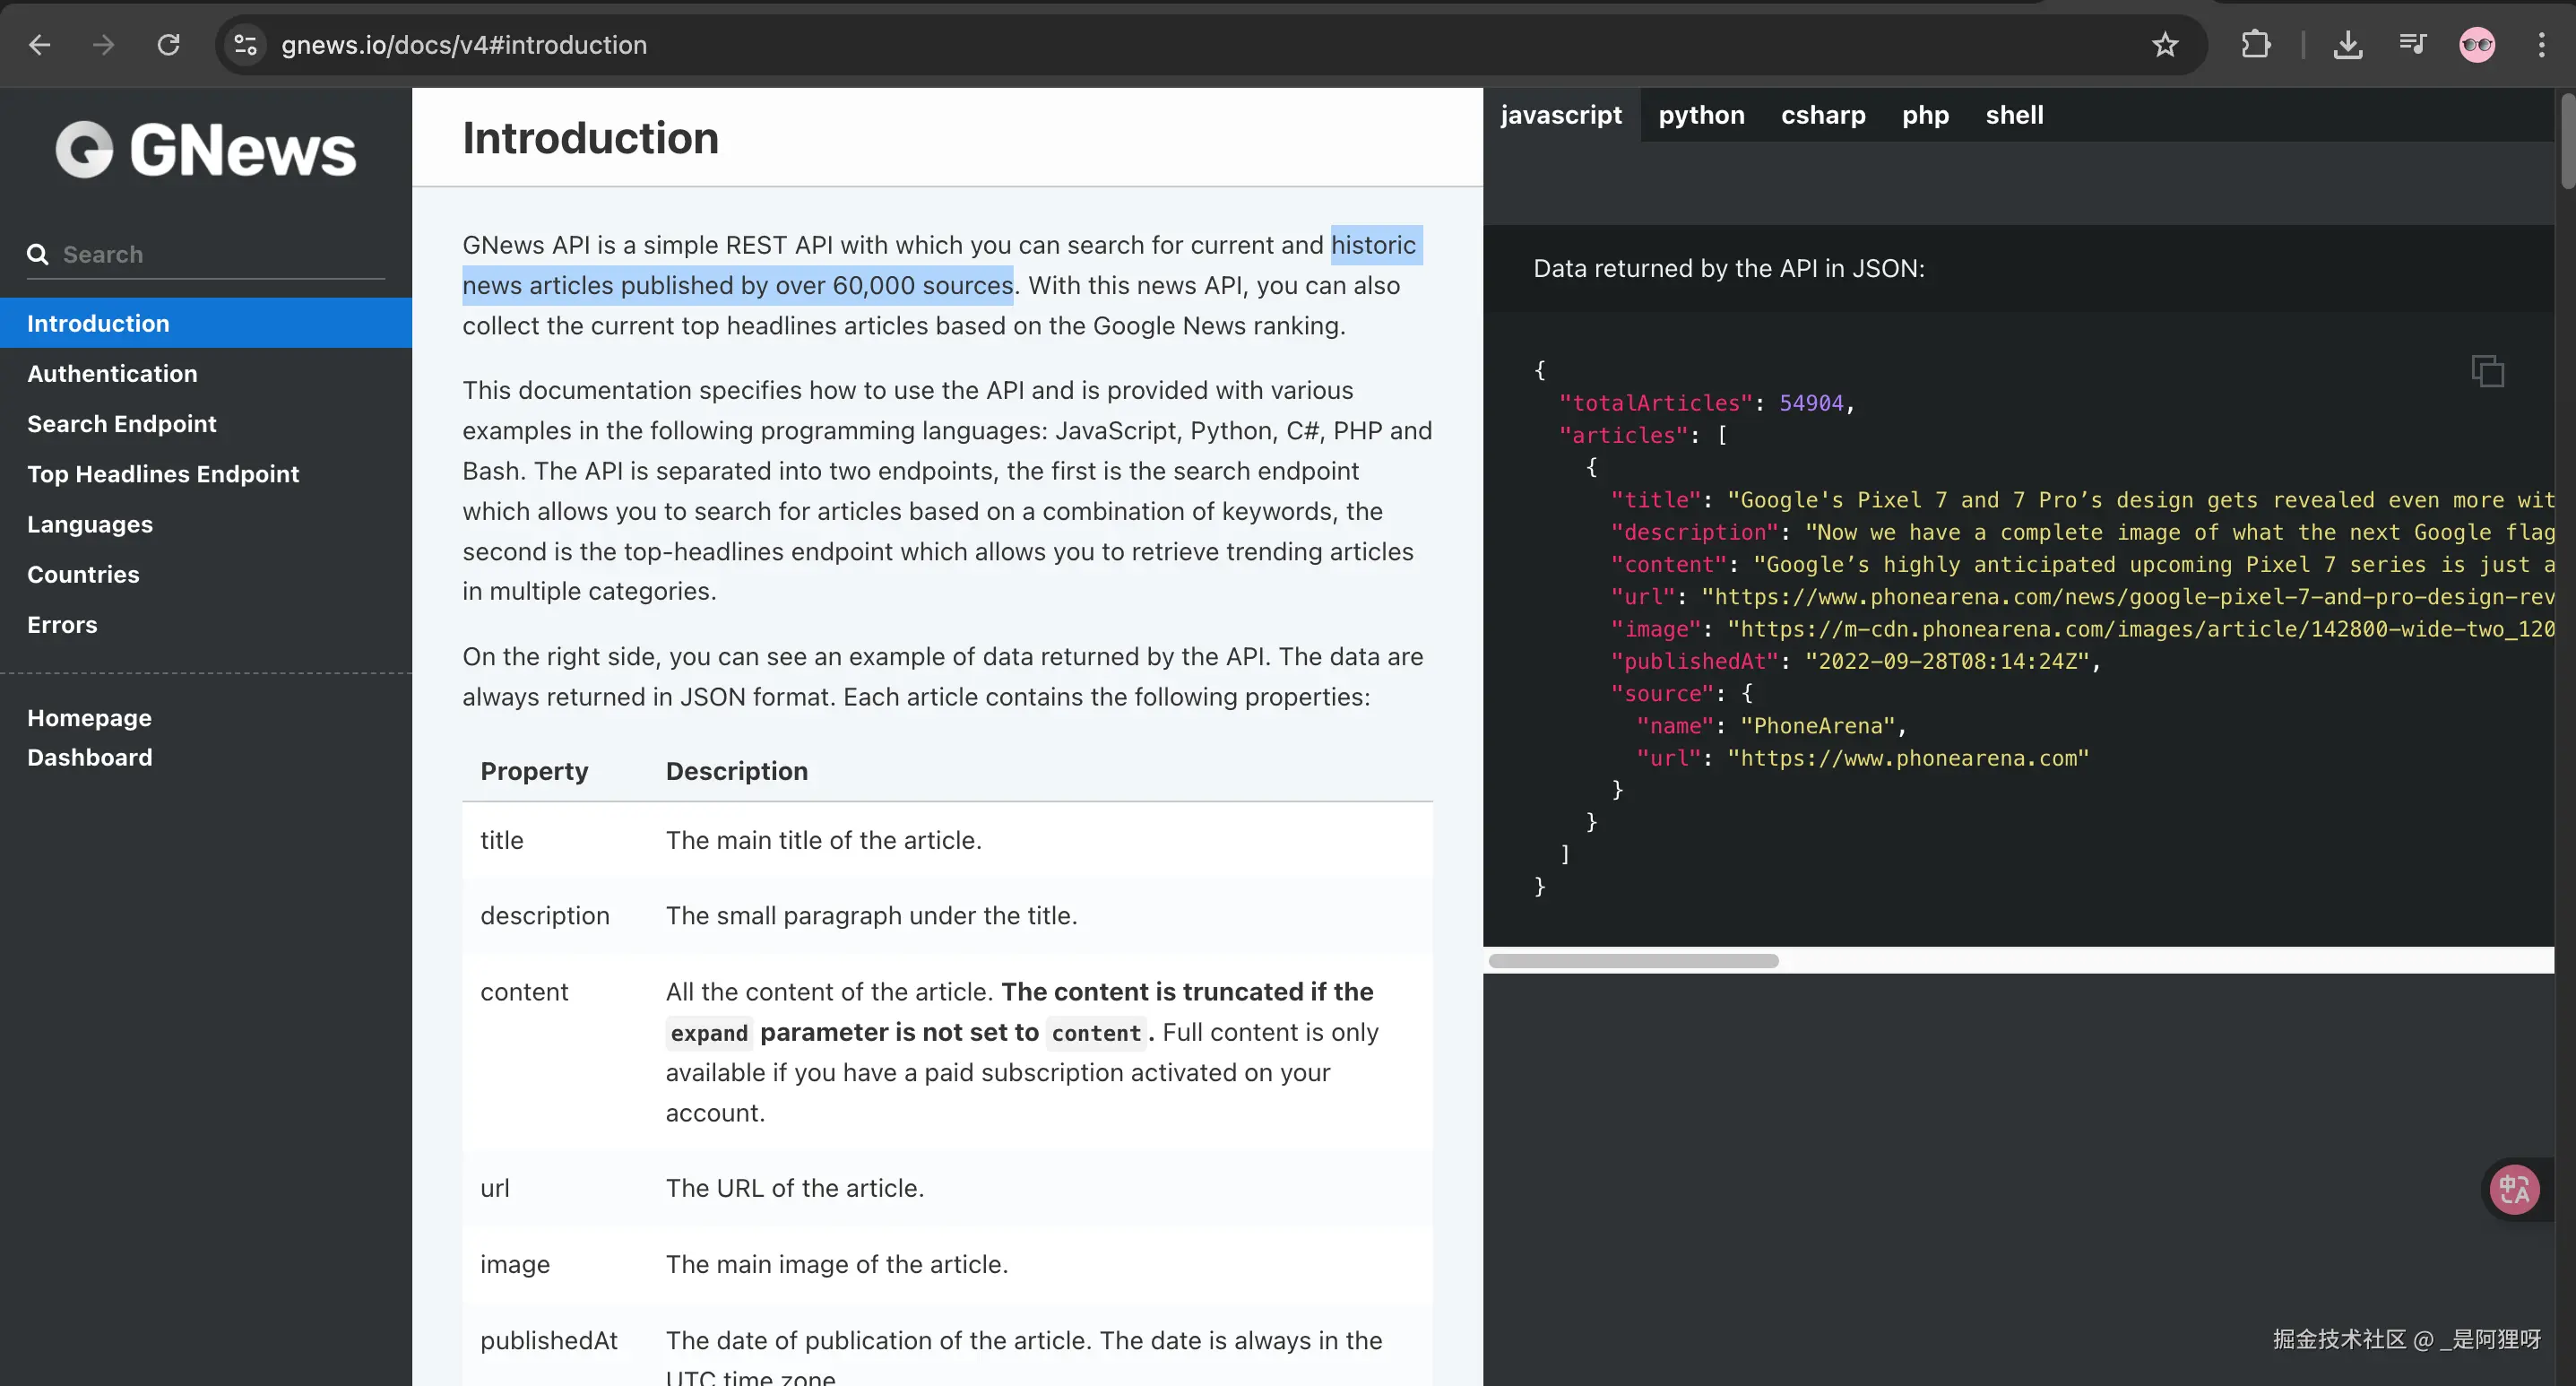Open Authentication section in sidebar
Screen dimensions: 2576x1386
112,373
